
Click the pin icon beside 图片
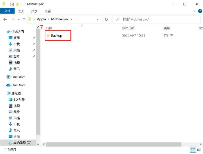(x=34, y=56)
